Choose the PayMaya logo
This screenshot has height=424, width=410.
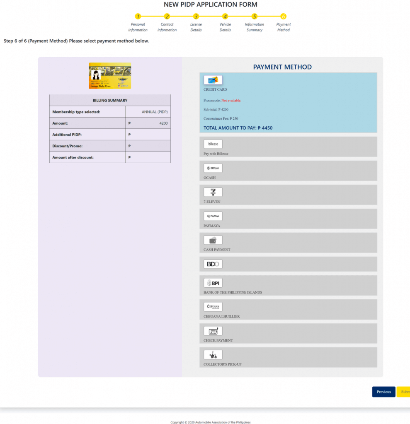(213, 216)
